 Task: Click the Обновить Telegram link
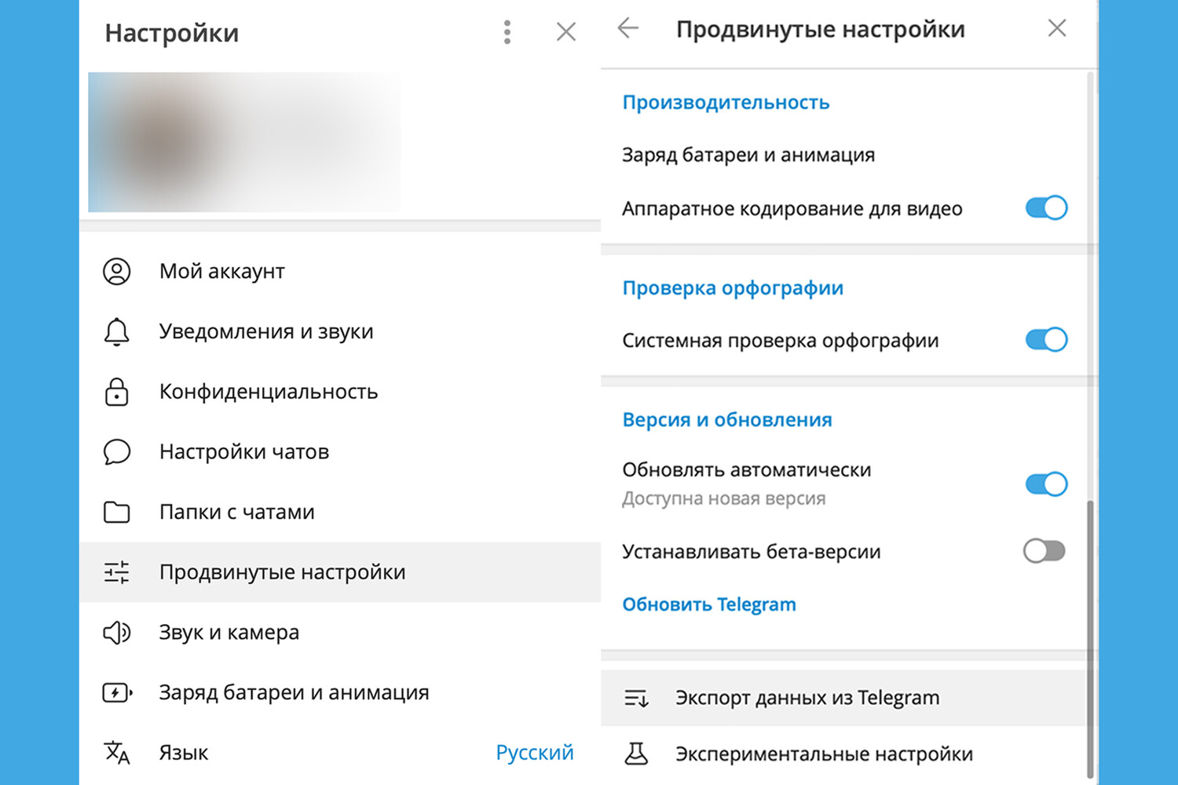point(708,604)
